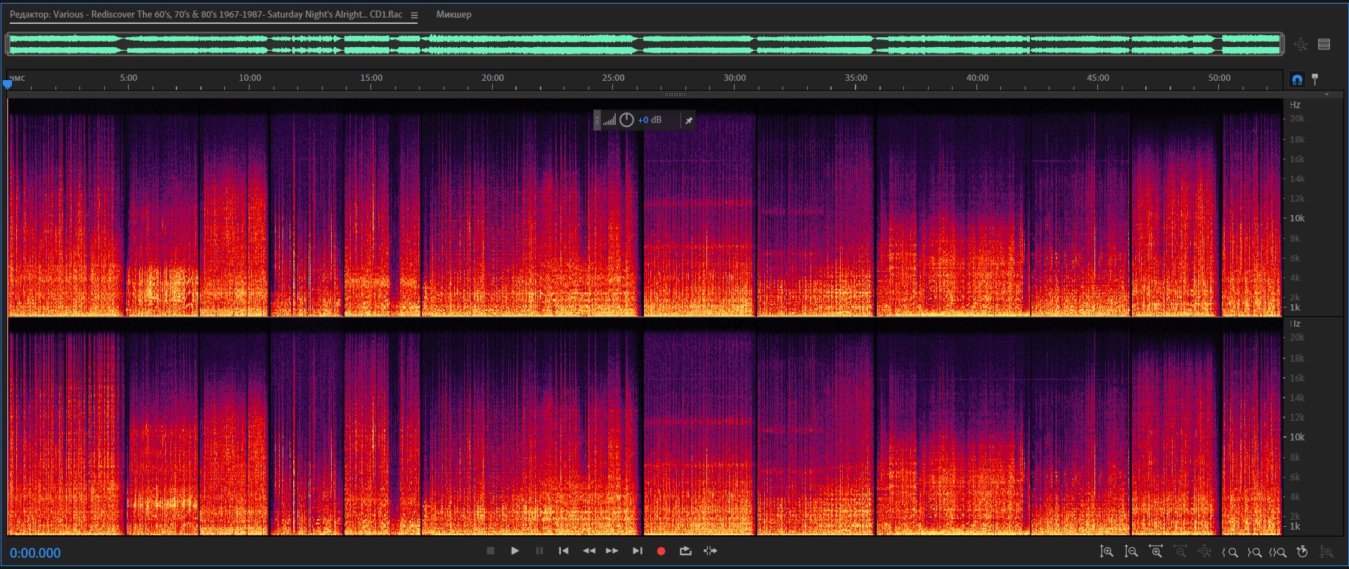Viewport: 1349px width, 569px height.
Task: Open the channel list icon beside the overview
Action: pos(1324,45)
